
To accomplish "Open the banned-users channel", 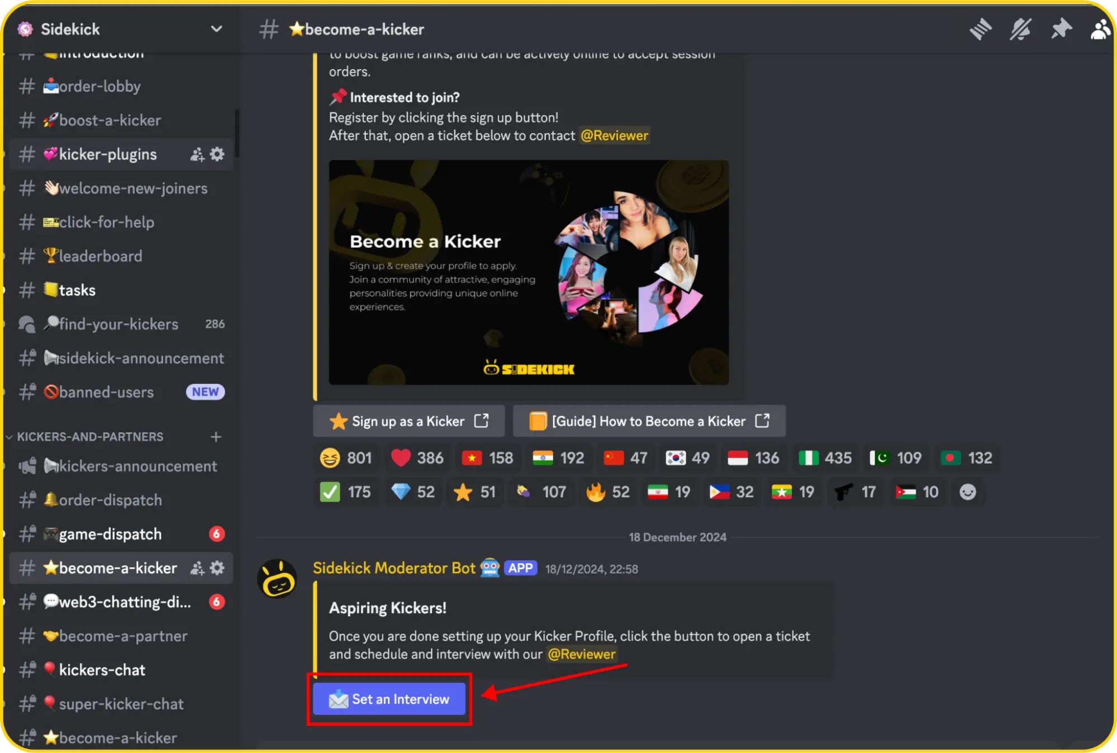I will tap(121, 392).
